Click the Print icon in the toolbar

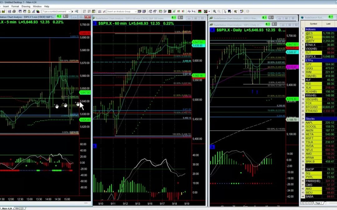click(14, 11)
